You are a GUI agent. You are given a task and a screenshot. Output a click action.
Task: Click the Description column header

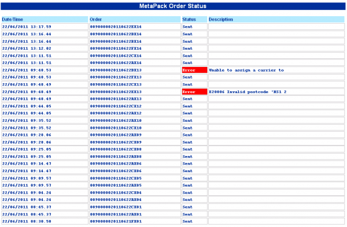pos(276,20)
